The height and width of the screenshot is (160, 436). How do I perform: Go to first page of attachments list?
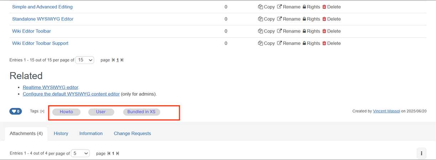(x=109, y=153)
